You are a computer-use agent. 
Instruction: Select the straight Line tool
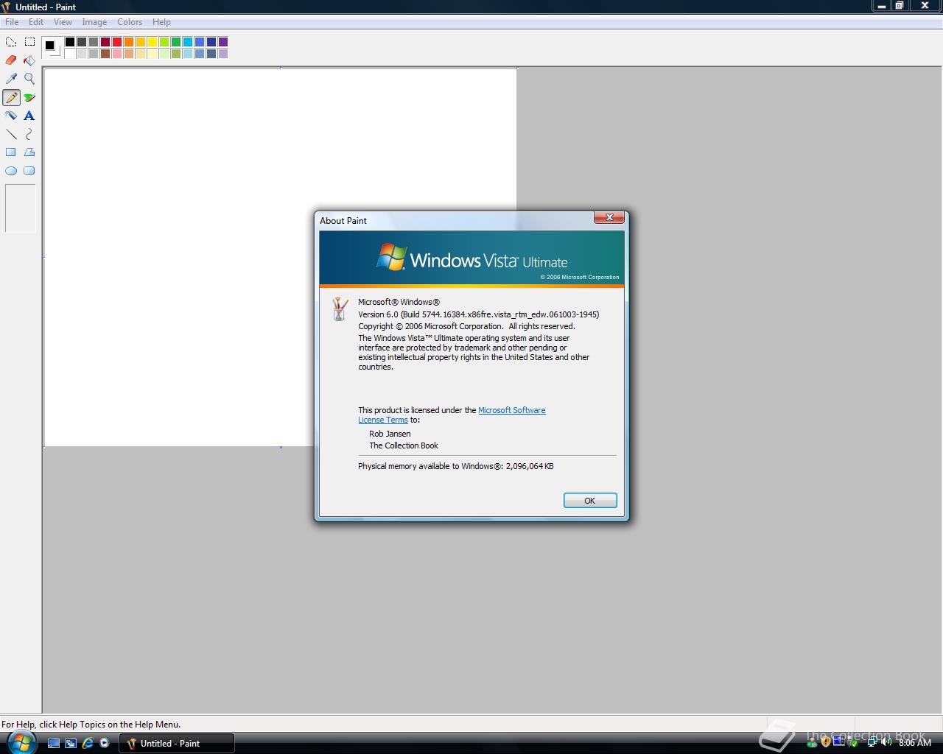[11, 134]
